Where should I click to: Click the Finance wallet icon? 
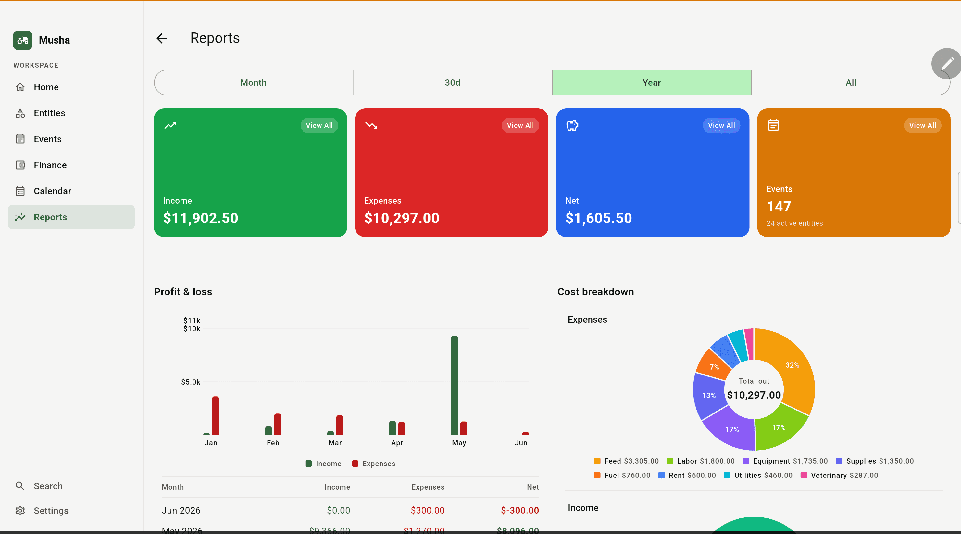(20, 165)
